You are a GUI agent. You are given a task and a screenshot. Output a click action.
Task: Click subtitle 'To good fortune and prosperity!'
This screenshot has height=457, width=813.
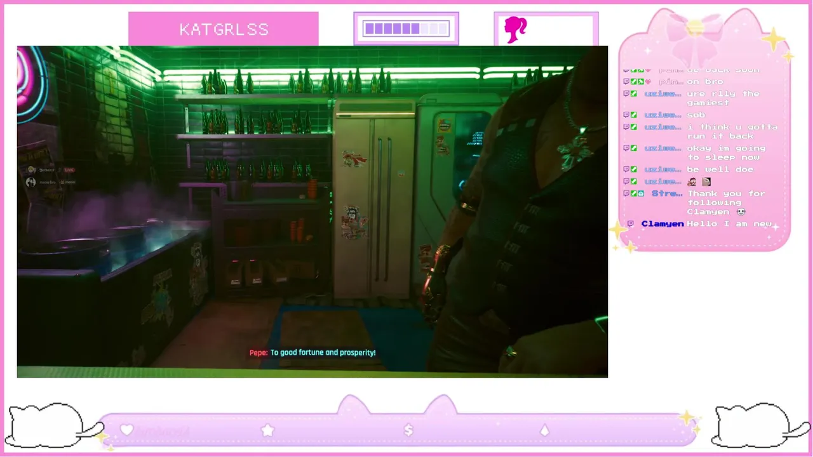[323, 352]
